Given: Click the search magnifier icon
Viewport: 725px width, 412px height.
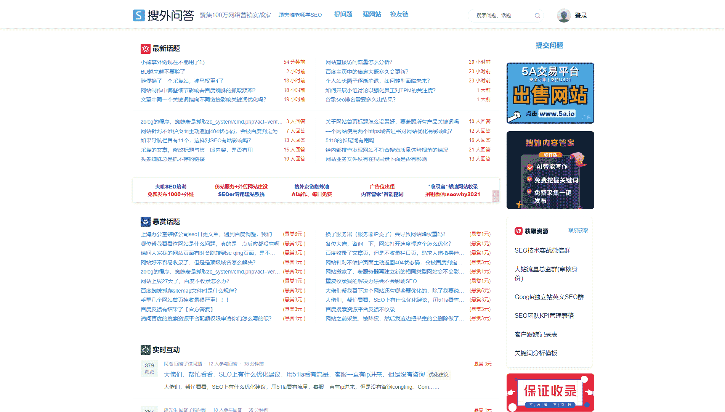Looking at the screenshot, I should [537, 16].
